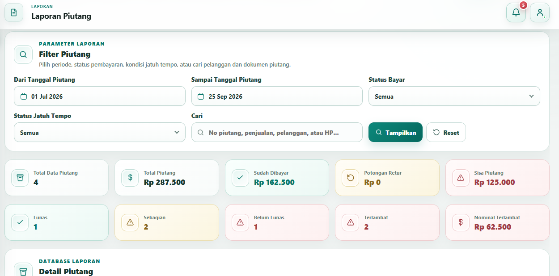Click the Rp 62.500 Nominal Terlambat value
This screenshot has width=559, height=276.
pyautogui.click(x=493, y=227)
